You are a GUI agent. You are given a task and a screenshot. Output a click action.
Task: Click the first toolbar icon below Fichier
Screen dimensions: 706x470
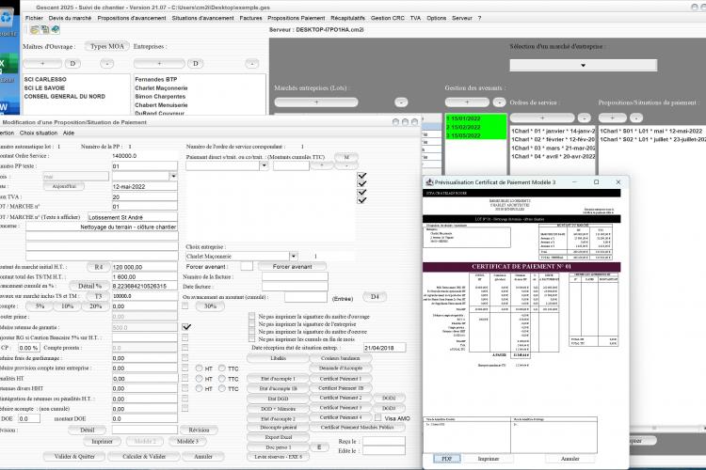[x=34, y=30]
